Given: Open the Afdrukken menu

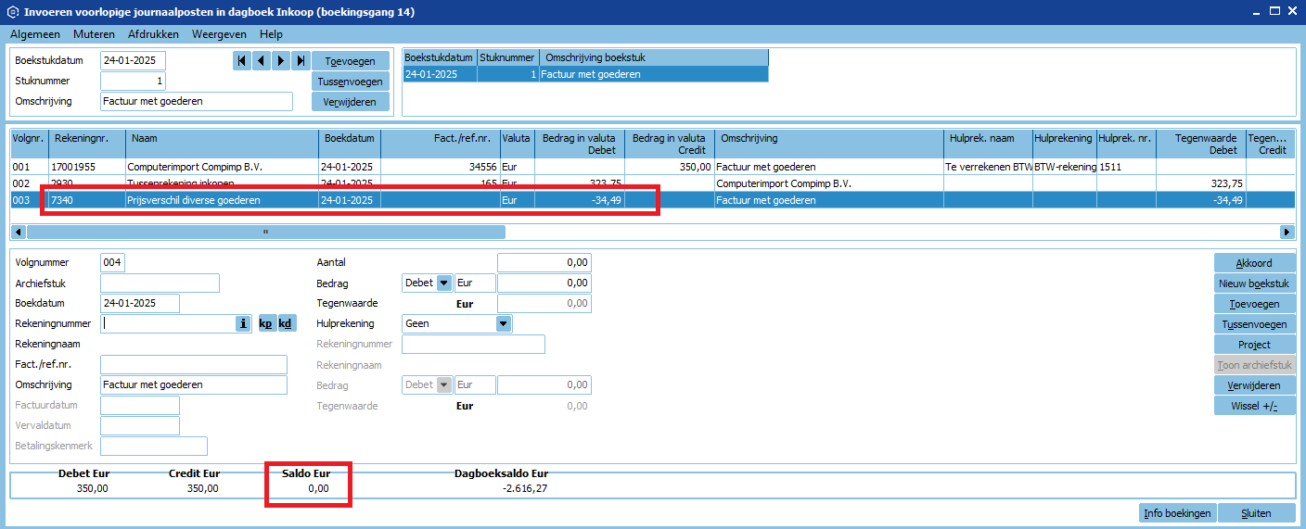Looking at the screenshot, I should pos(153,34).
